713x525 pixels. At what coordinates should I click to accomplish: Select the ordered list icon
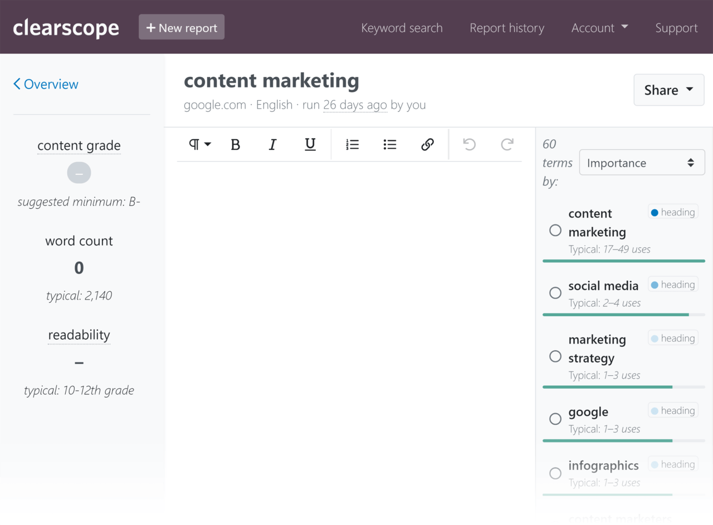pos(352,144)
